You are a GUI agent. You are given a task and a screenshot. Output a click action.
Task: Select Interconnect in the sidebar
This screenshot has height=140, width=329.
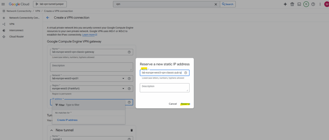tap(16, 30)
